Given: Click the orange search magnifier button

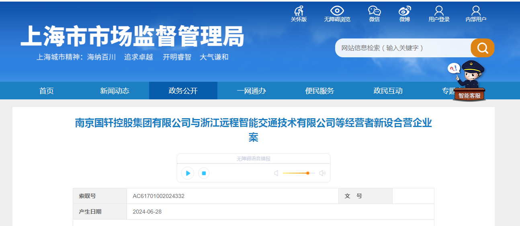Looking at the screenshot, I should [482, 48].
